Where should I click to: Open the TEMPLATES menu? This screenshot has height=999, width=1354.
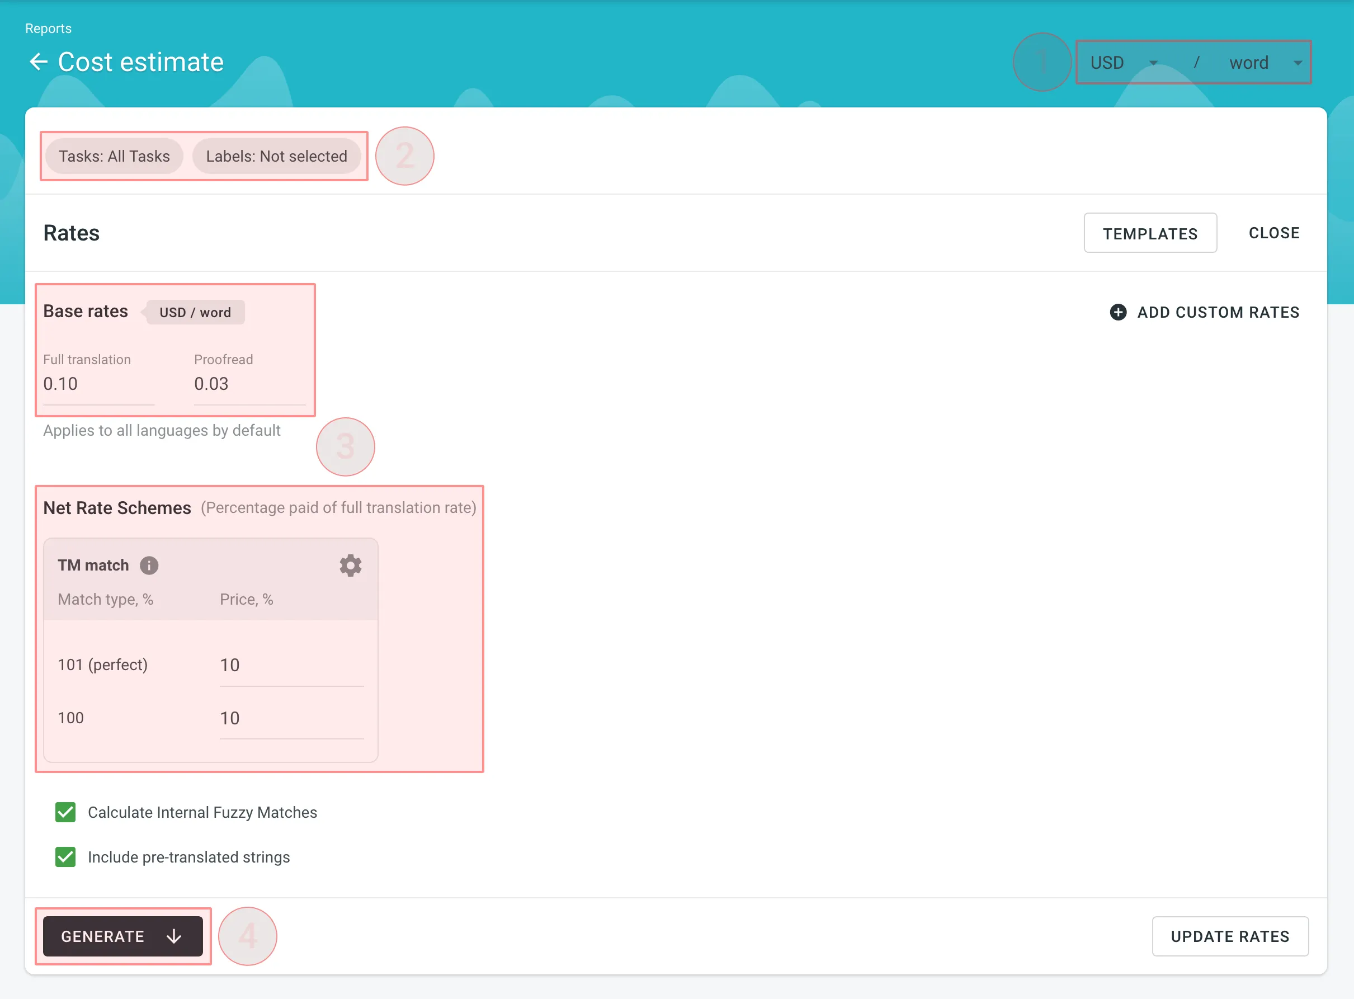[x=1150, y=233]
